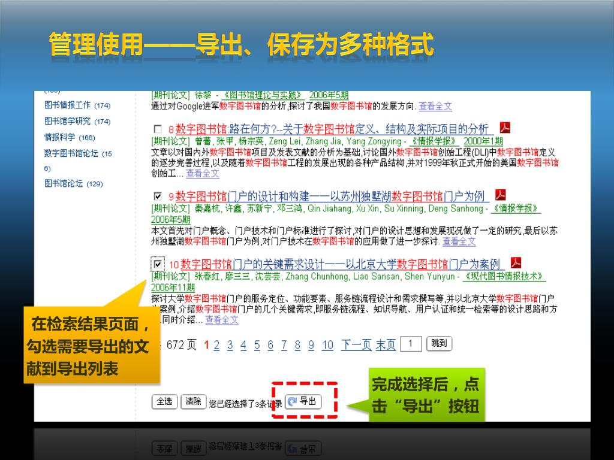Viewport: 614px width, 460px height.
Task: Click author names 秦嘉杭, 许鑫, 苏新宁
Action: [x=234, y=208]
